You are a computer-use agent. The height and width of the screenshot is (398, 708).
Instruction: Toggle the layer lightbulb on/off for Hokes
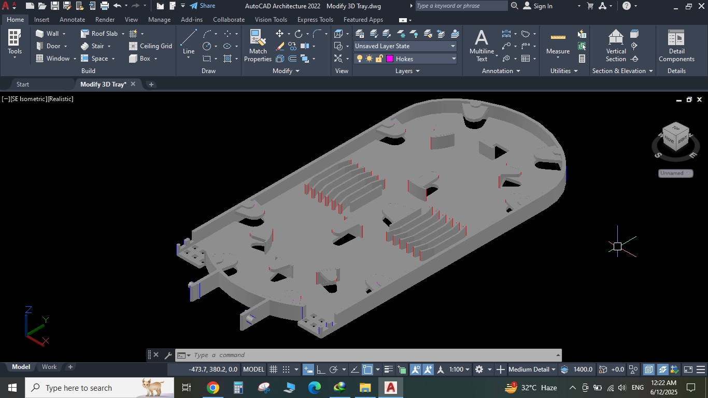click(x=359, y=59)
